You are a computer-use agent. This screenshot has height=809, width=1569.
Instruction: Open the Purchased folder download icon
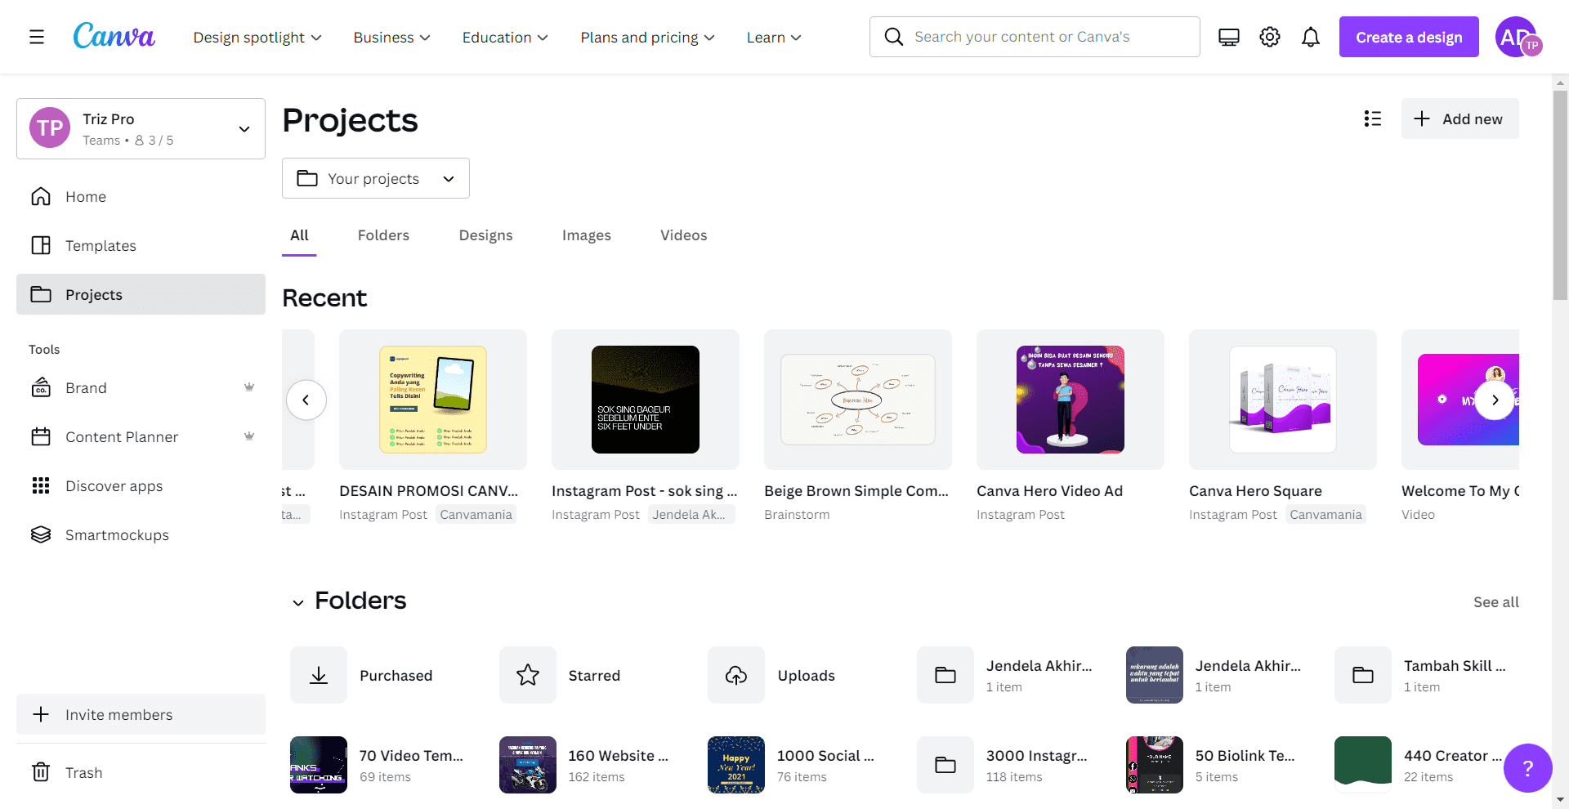[319, 675]
